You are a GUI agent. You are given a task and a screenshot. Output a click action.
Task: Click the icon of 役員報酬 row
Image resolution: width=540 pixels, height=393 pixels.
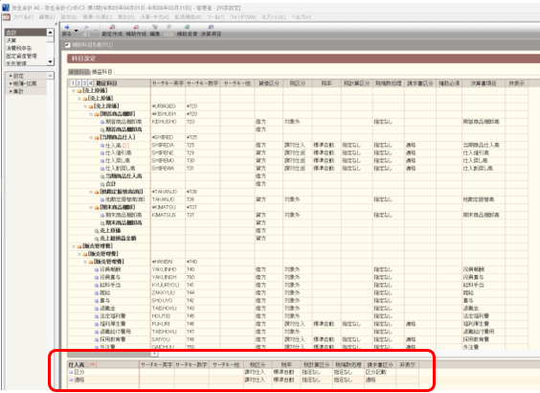[97, 269]
